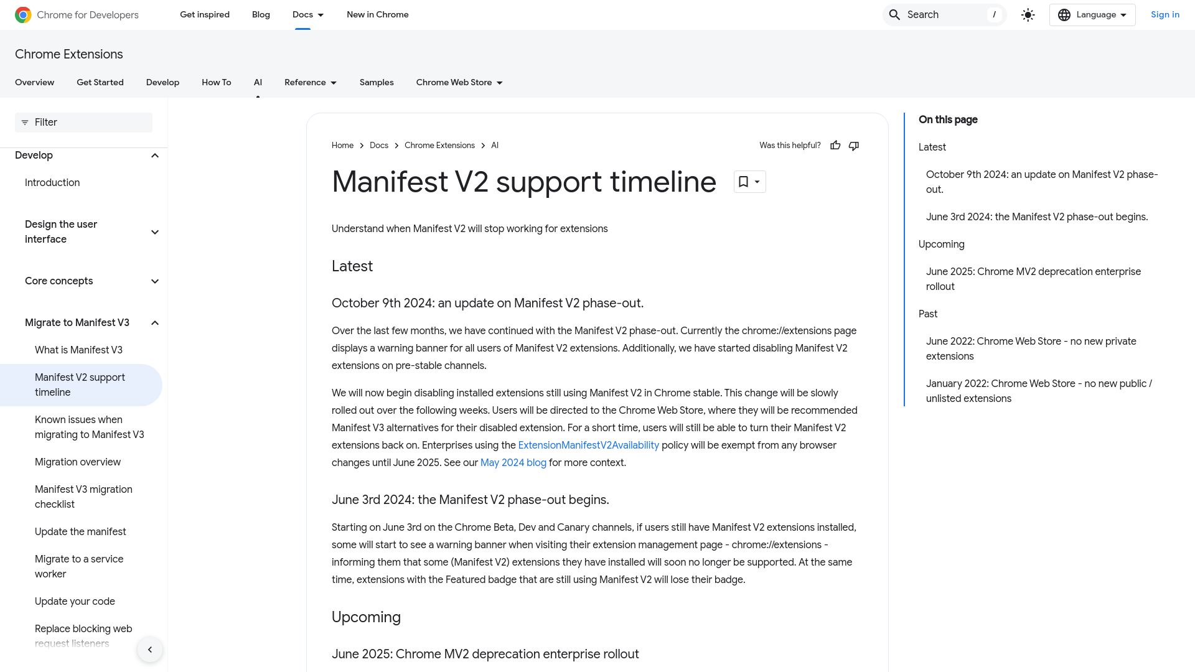1195x672 pixels.
Task: Click the thumbs down not helpful icon
Action: point(854,146)
